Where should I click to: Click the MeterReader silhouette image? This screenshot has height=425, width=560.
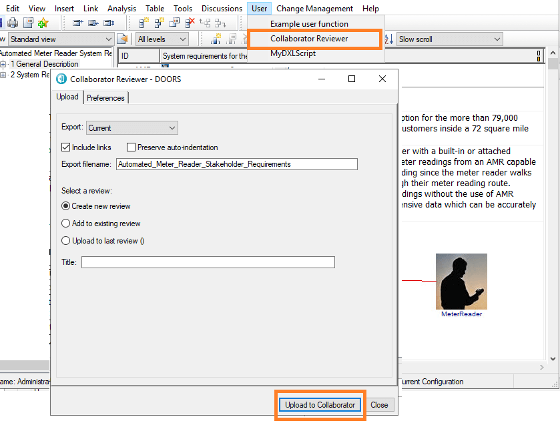click(x=461, y=281)
